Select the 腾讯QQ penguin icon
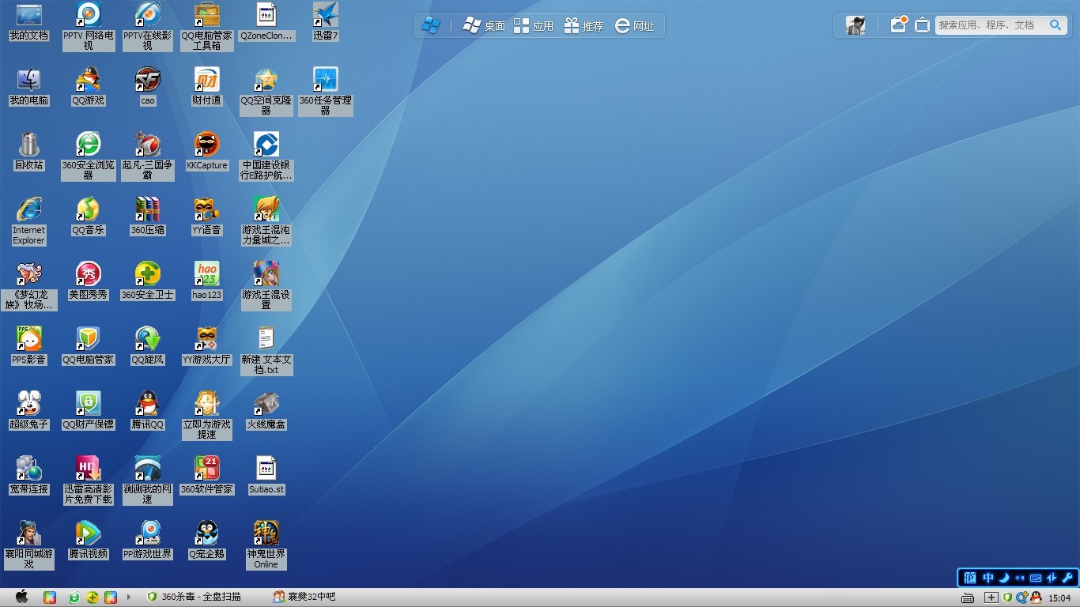This screenshot has width=1080, height=607. [147, 411]
